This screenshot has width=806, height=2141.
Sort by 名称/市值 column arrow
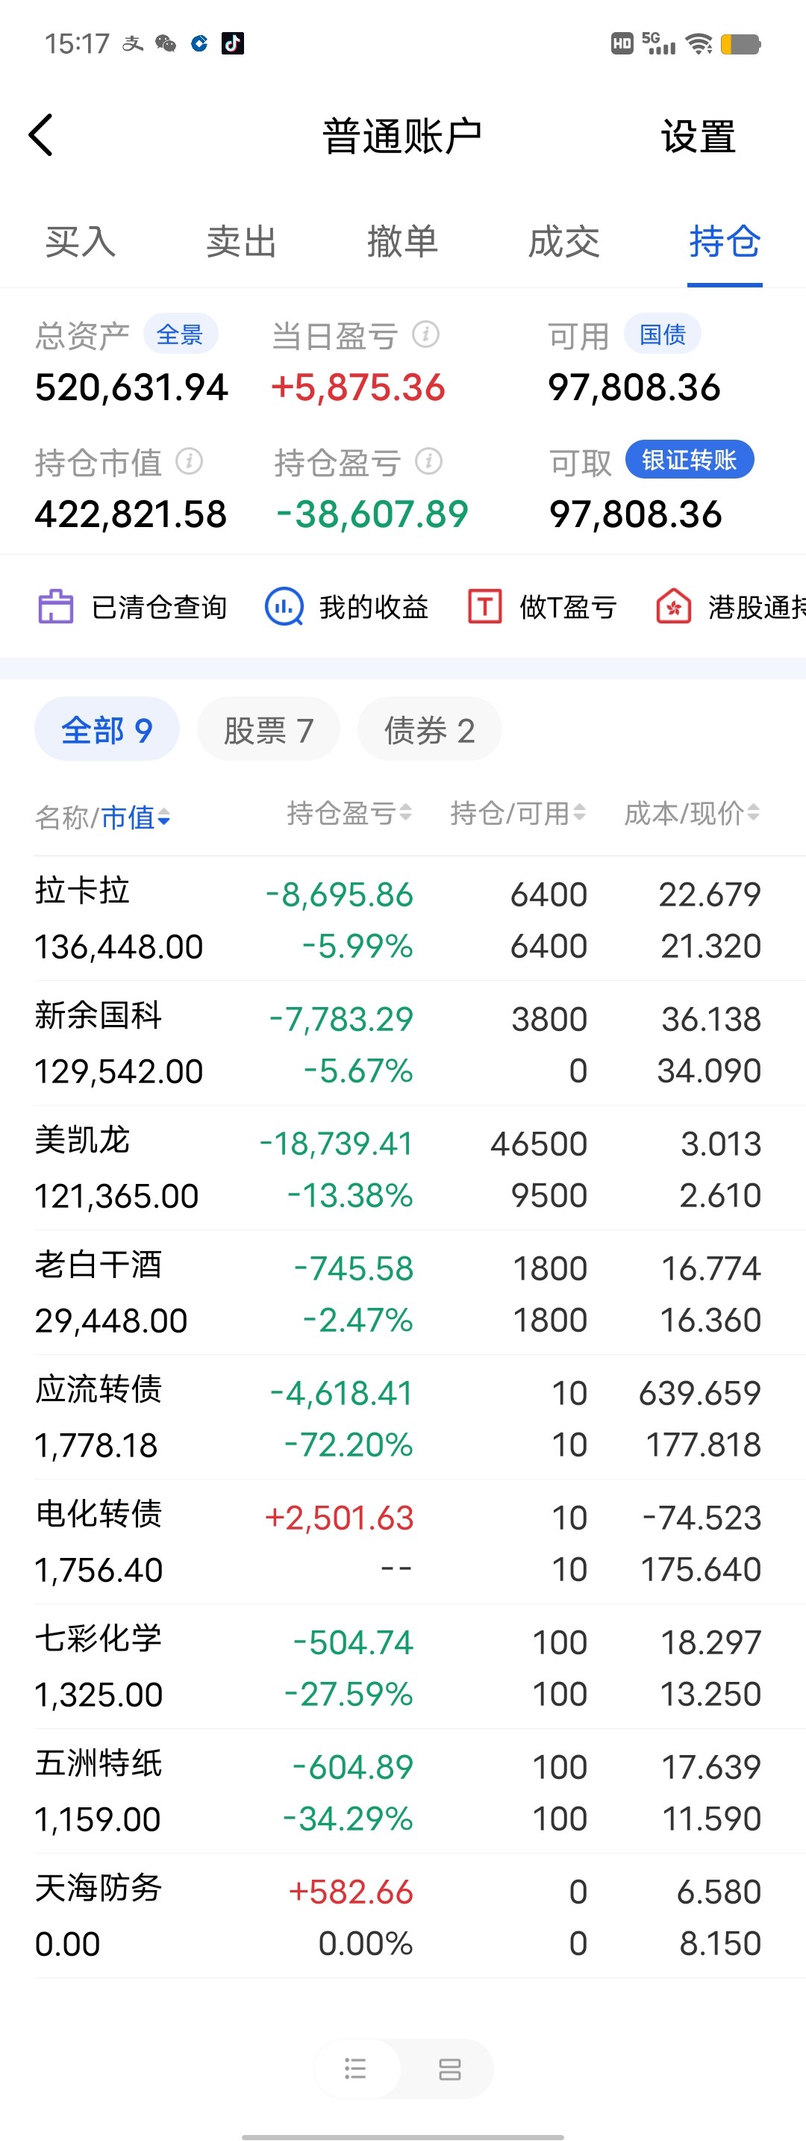(163, 819)
